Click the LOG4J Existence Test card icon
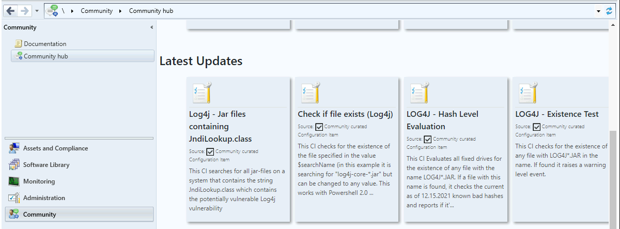Screen dimensions: 620x229 pyautogui.click(x=528, y=93)
